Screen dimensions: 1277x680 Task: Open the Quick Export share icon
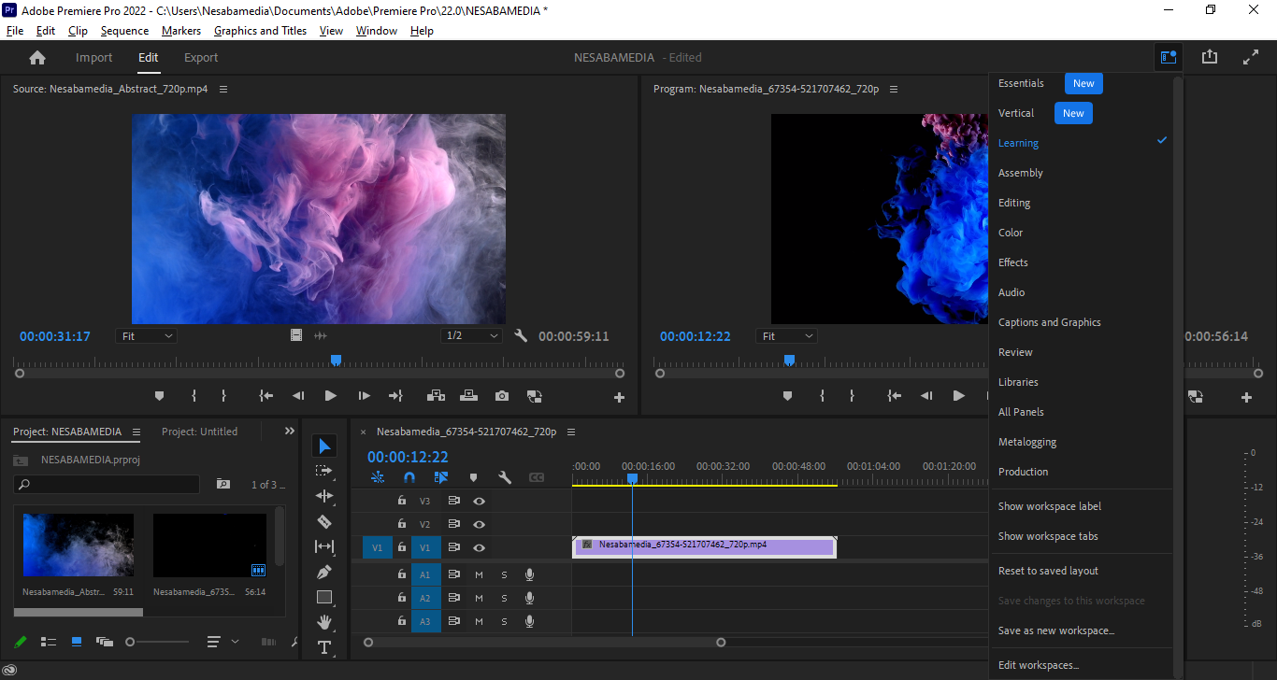pos(1210,57)
